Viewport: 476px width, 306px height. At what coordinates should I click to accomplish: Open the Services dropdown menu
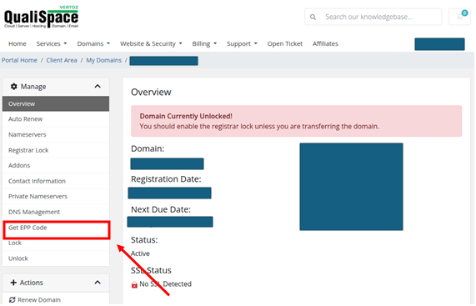point(52,43)
